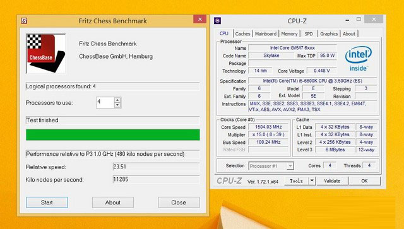Decrease processors to use with down arrow
Screen dimensions: 404x229
pyautogui.click(x=117, y=105)
